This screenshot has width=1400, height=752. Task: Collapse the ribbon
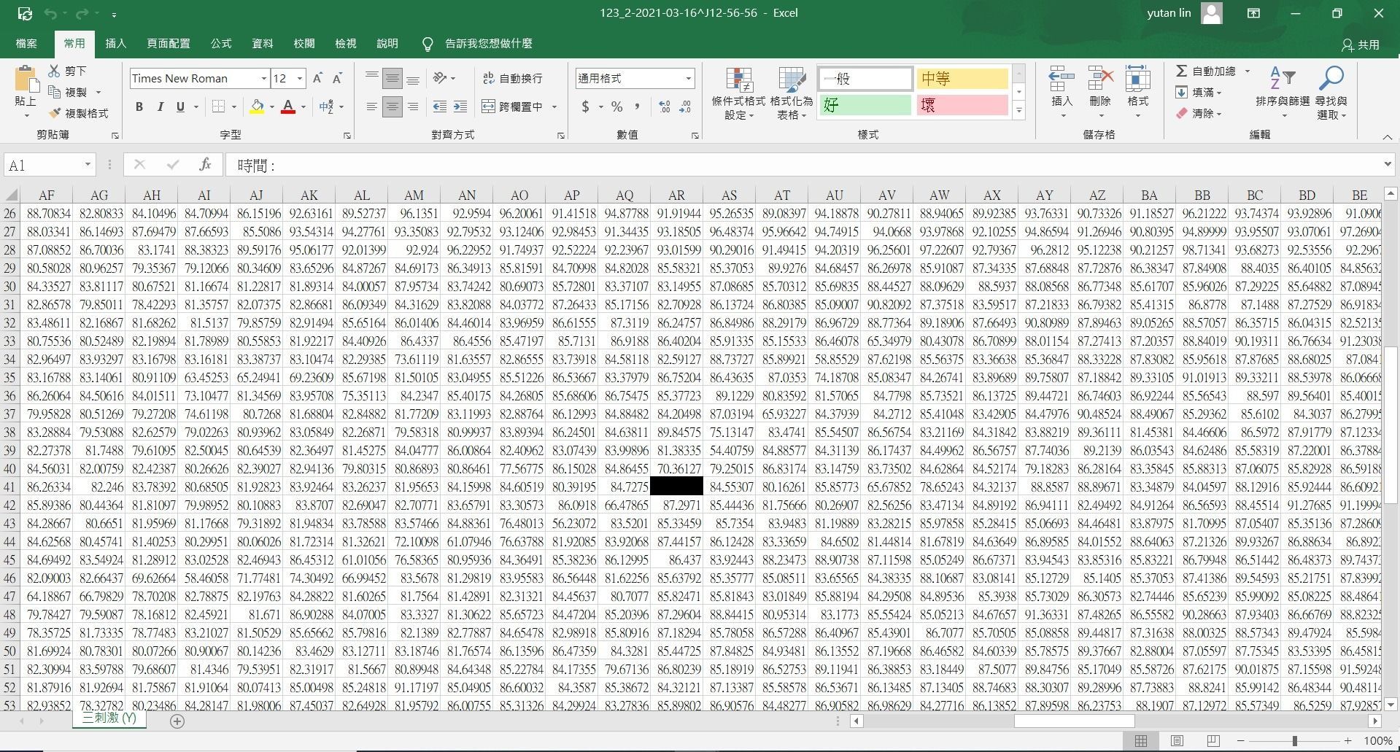coord(1387,136)
